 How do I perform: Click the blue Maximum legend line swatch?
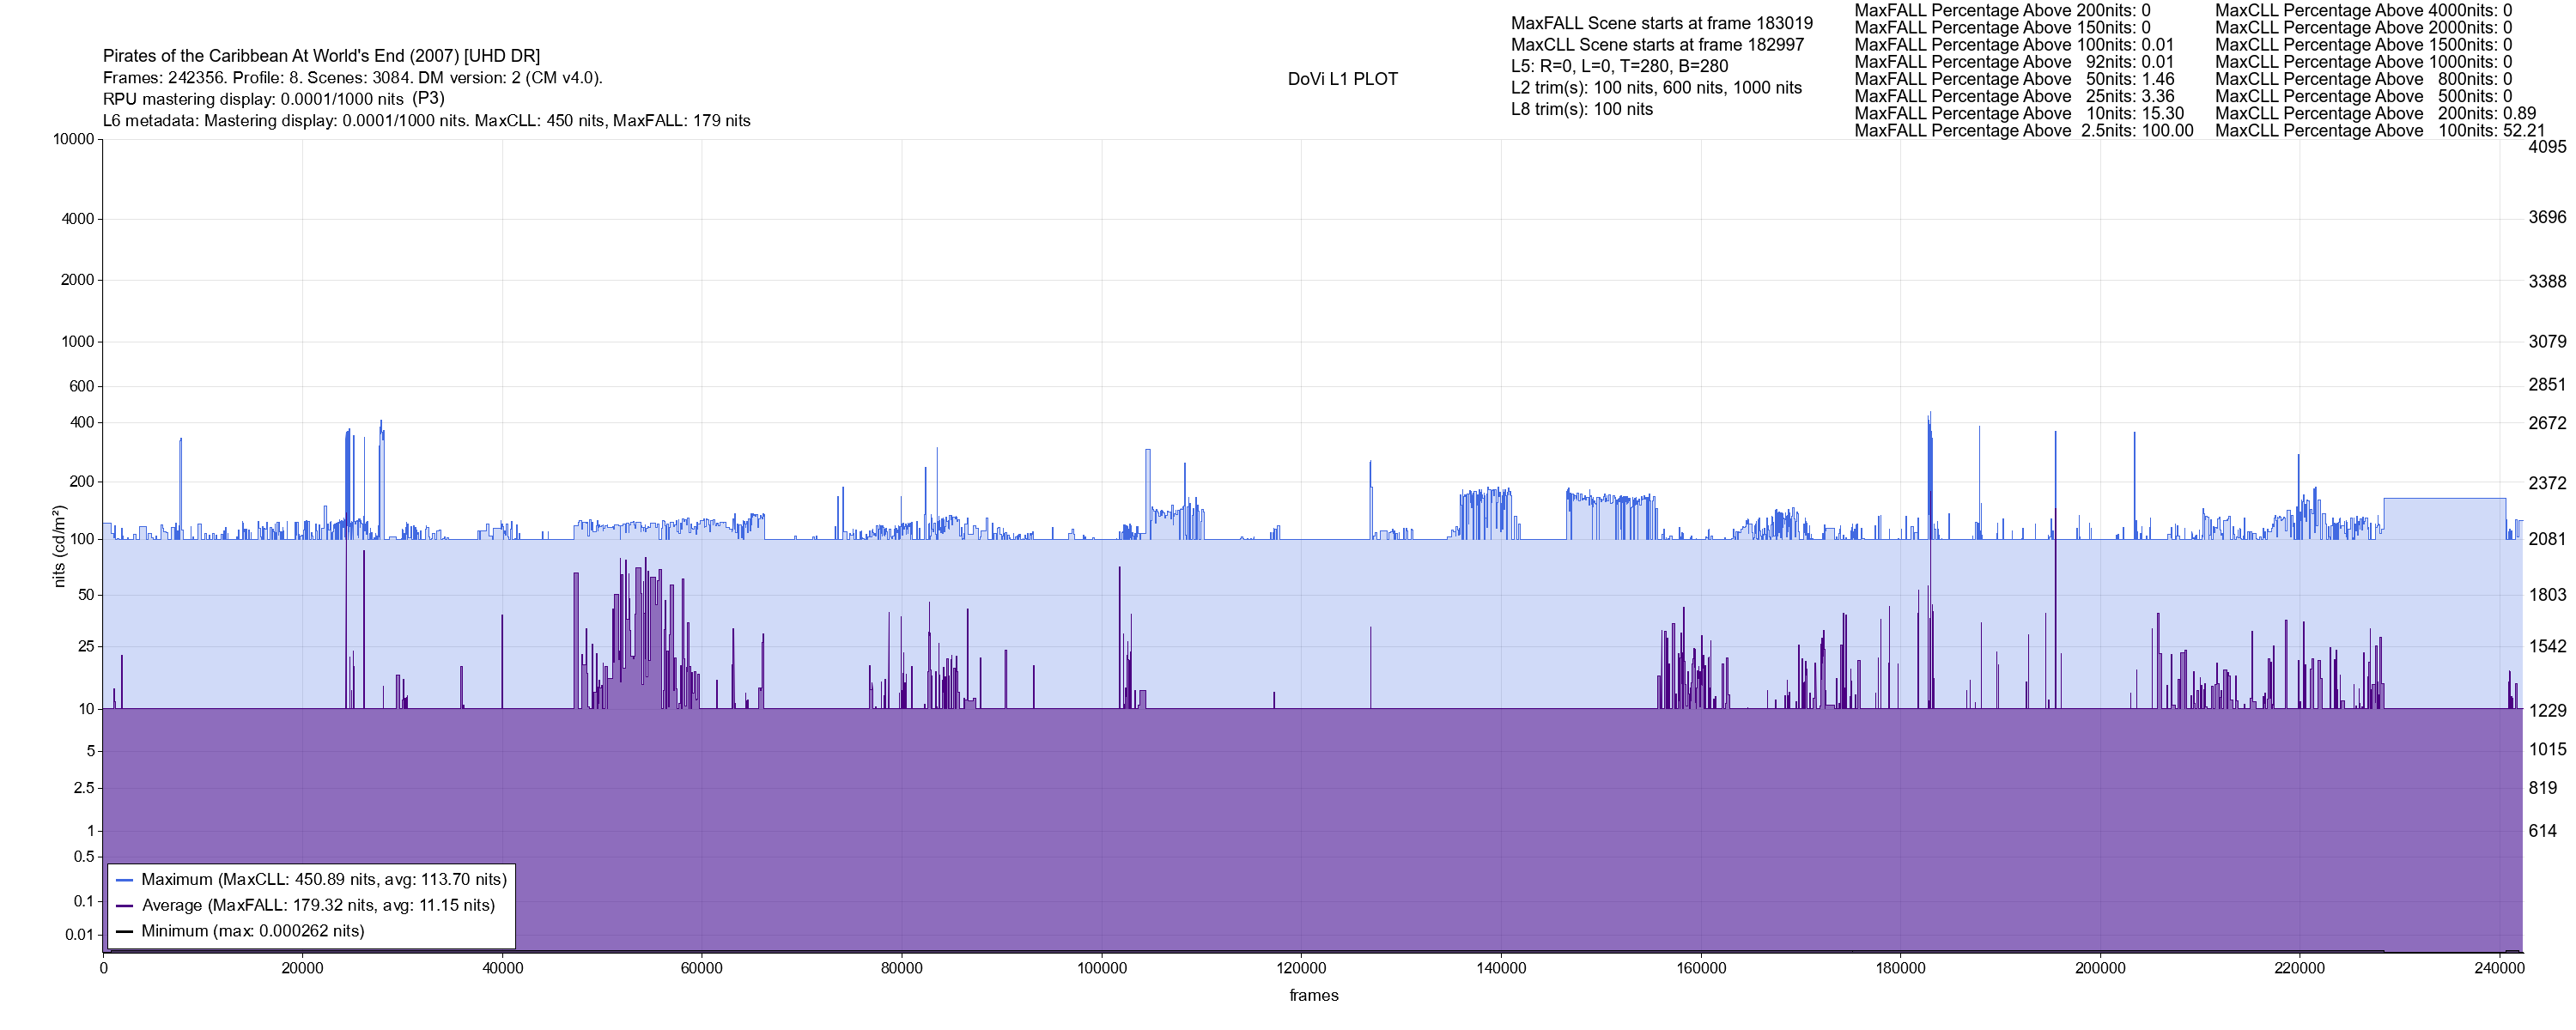pos(125,880)
